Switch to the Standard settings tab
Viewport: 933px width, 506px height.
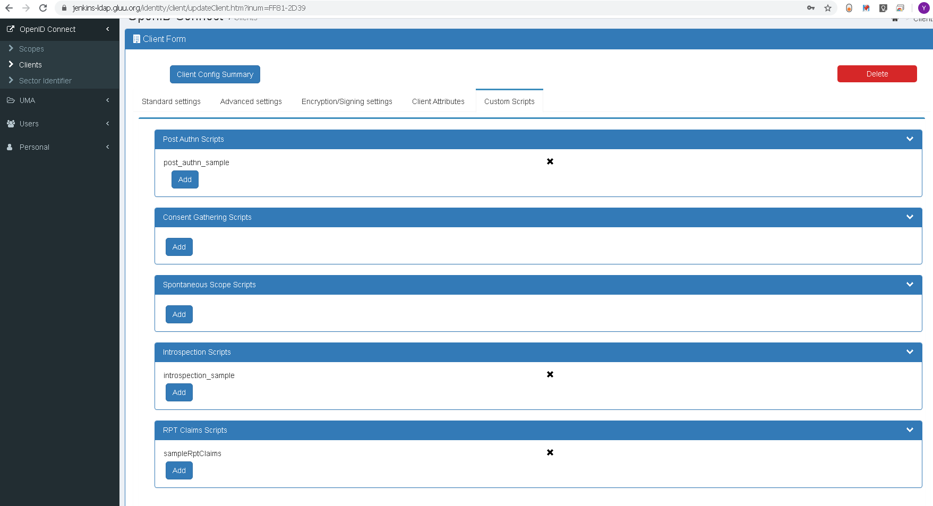coord(171,101)
